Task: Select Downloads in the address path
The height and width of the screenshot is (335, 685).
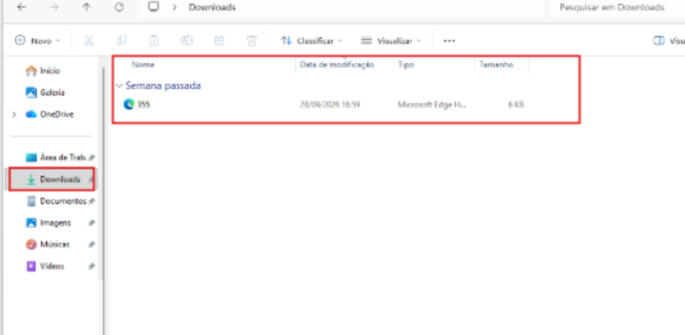Action: (212, 7)
